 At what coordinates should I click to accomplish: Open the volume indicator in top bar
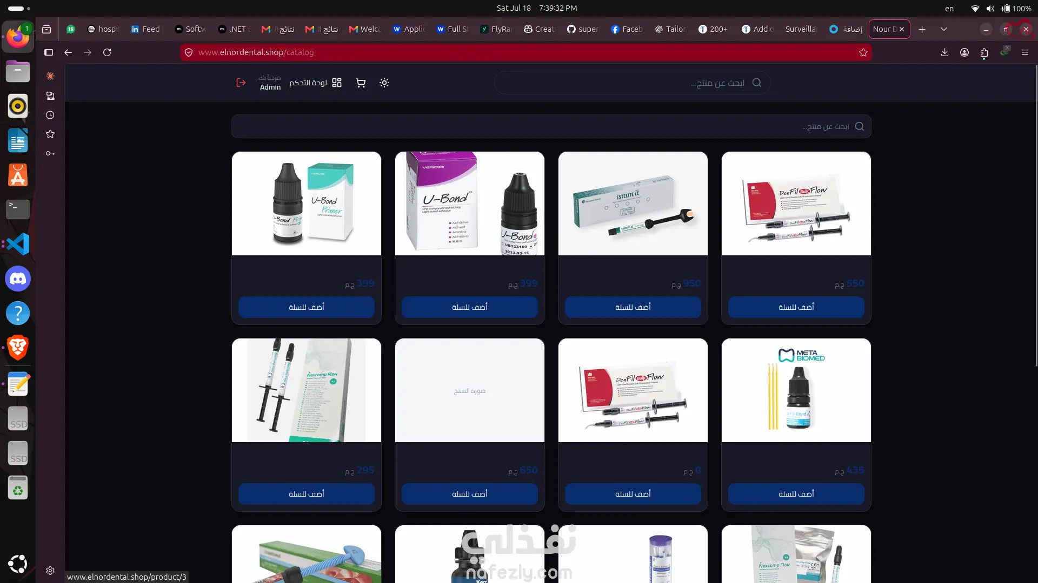990,8
